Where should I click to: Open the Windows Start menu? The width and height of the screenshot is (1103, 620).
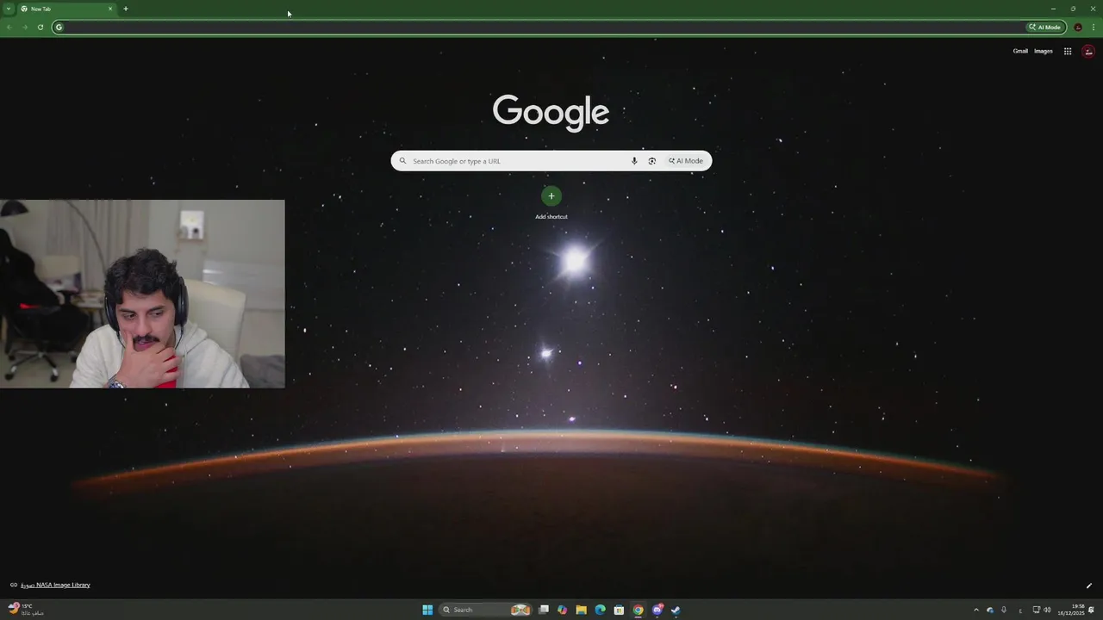427,610
